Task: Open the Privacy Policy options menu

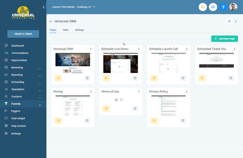Action: click(187, 92)
